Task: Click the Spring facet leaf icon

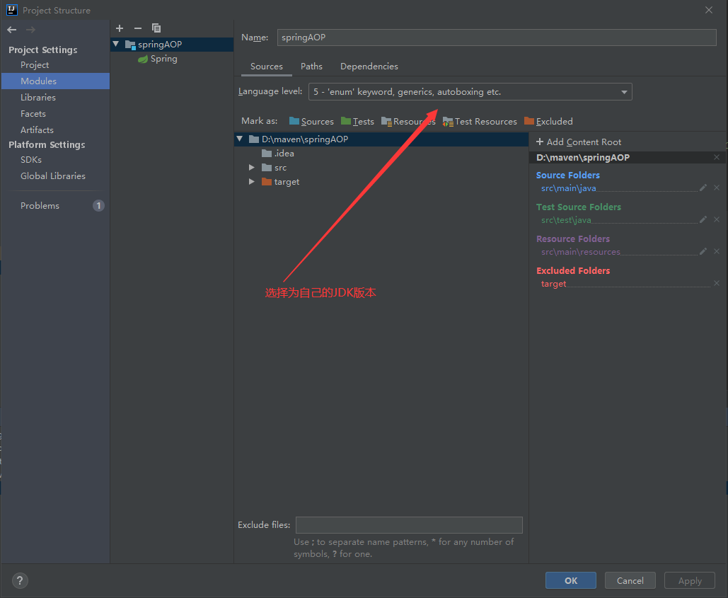Action: (x=143, y=59)
